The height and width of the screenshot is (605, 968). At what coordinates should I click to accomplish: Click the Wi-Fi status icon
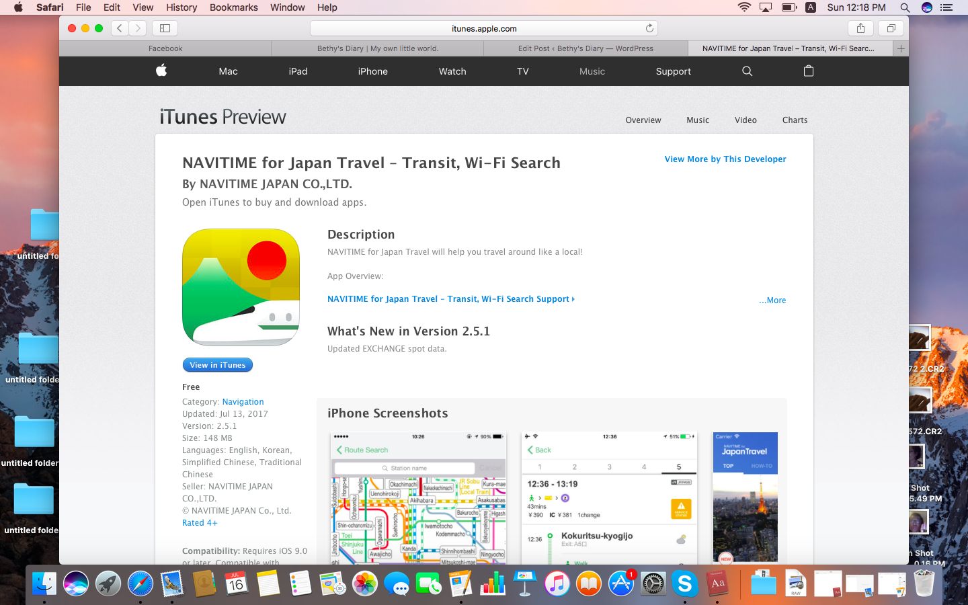pyautogui.click(x=744, y=7)
